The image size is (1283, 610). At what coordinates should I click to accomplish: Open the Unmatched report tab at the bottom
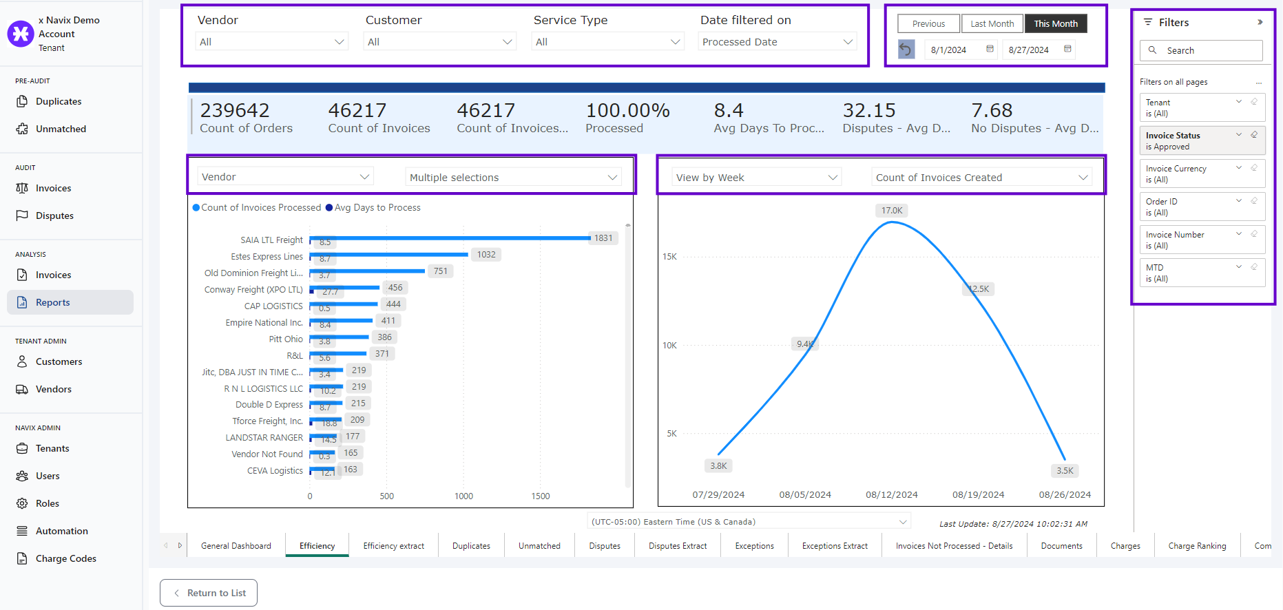click(x=539, y=546)
